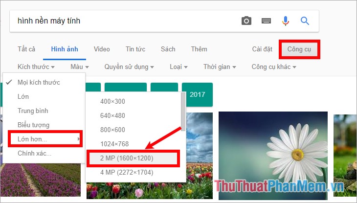Screen dimensions: 357x203
Task: Click the '2017' suggestion chip
Action: coord(198,94)
